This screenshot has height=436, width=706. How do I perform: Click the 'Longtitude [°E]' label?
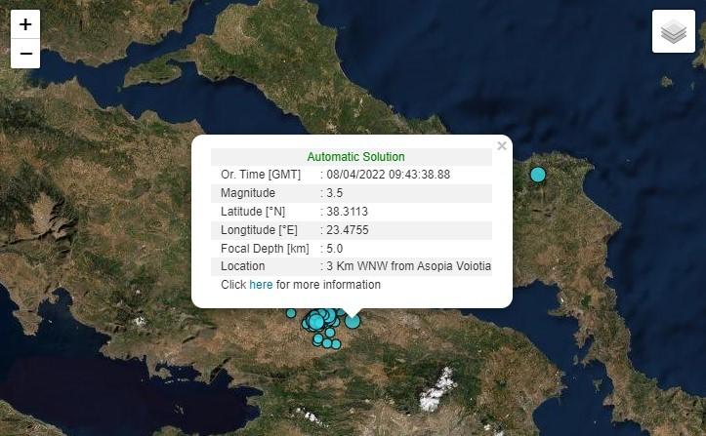click(x=259, y=230)
